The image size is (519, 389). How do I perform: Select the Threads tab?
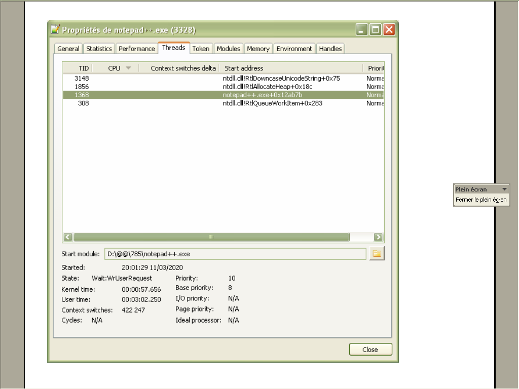coord(174,48)
